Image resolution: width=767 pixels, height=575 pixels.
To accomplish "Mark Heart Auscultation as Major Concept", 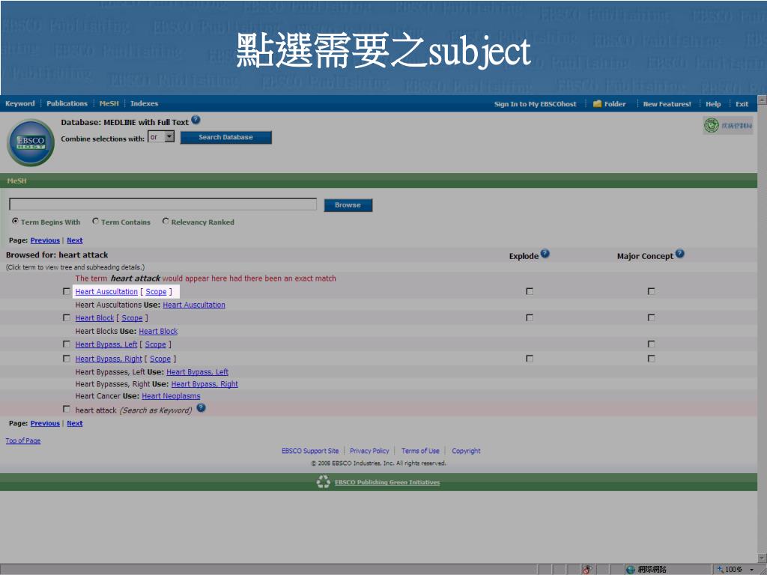I will tap(651, 291).
